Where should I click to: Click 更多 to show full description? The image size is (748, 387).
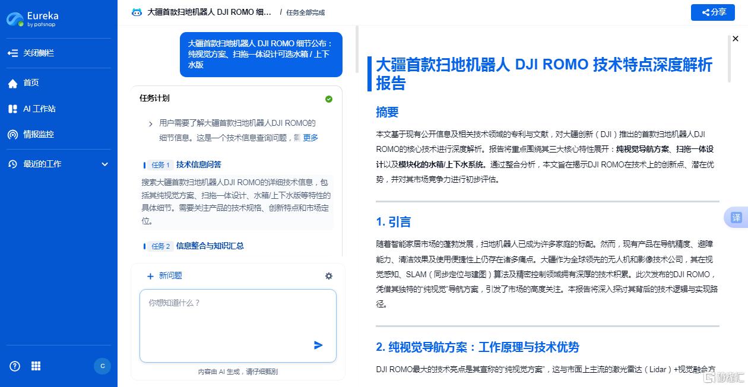click(x=310, y=138)
